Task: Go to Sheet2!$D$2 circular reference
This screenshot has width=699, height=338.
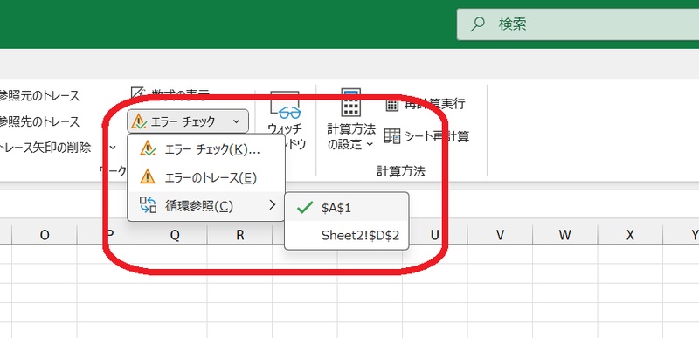Action: [346, 235]
